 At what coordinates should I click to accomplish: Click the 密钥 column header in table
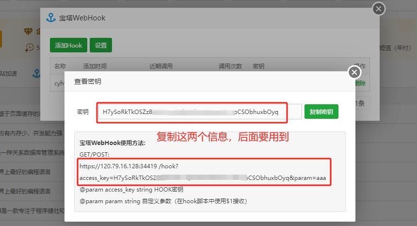pos(258,66)
